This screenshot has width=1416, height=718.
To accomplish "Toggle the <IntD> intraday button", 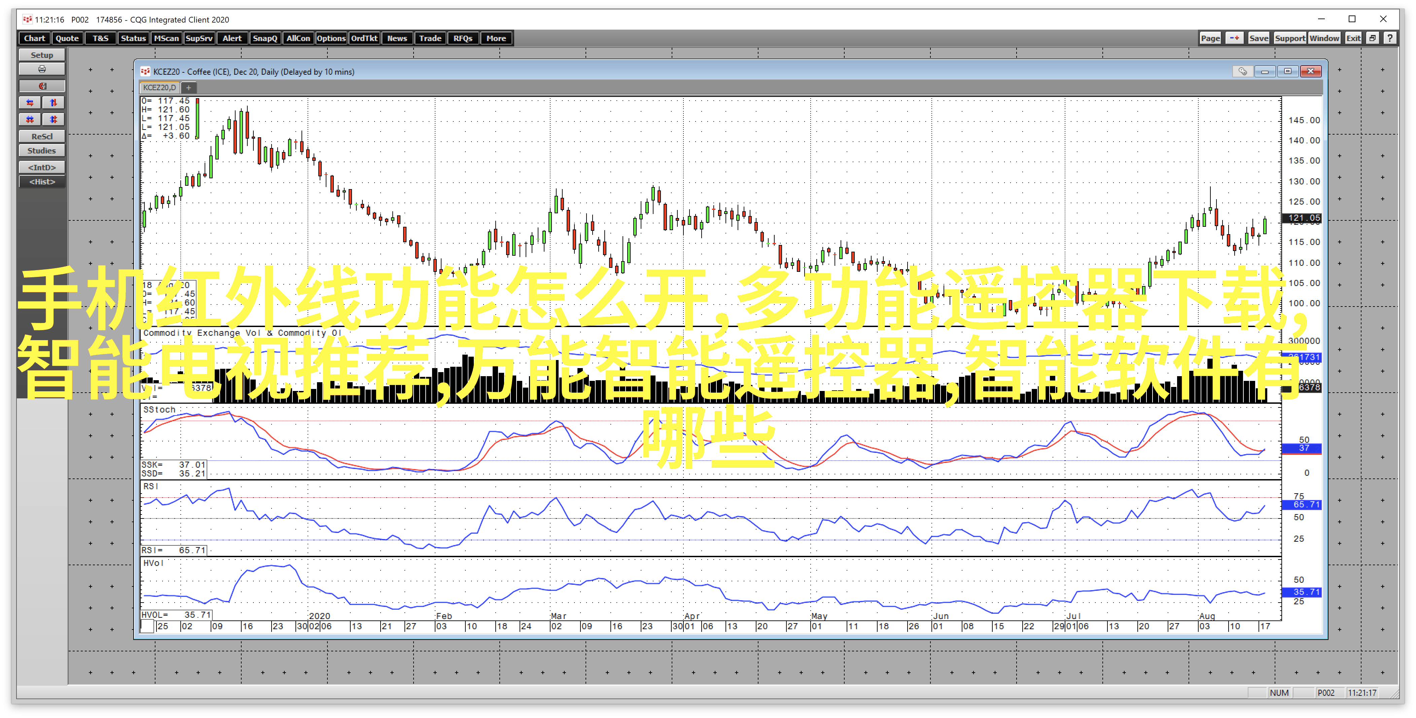I will 42,167.
